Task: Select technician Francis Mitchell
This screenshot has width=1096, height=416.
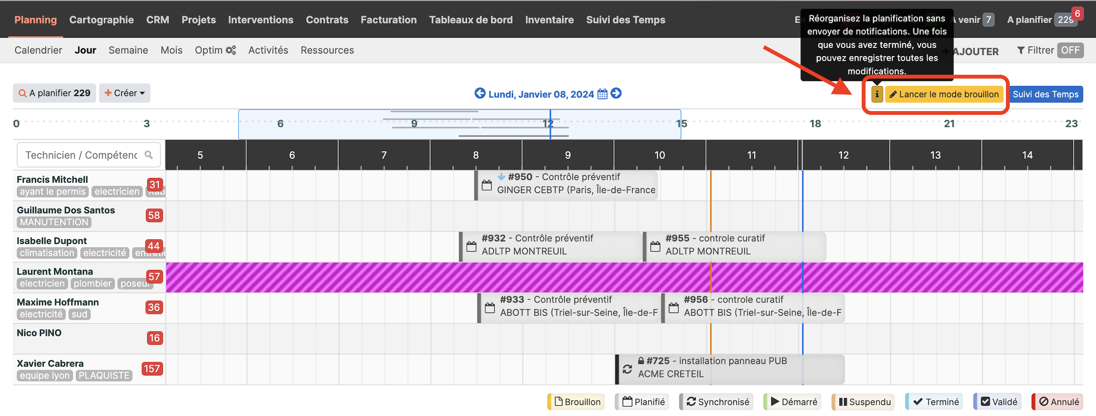Action: tap(52, 179)
